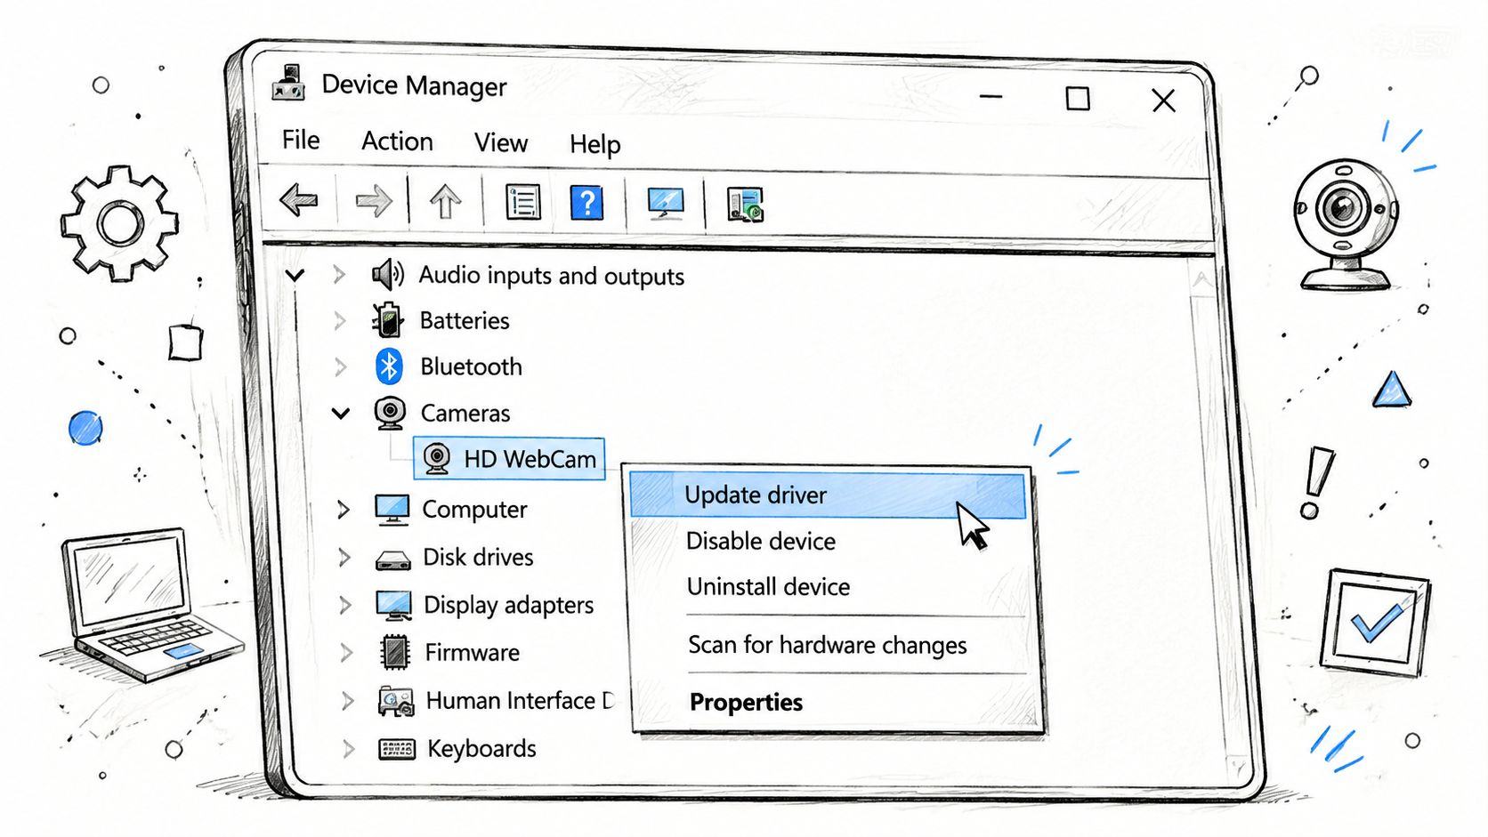Image resolution: width=1488 pixels, height=837 pixels.
Task: Open the Action menu
Action: click(397, 141)
